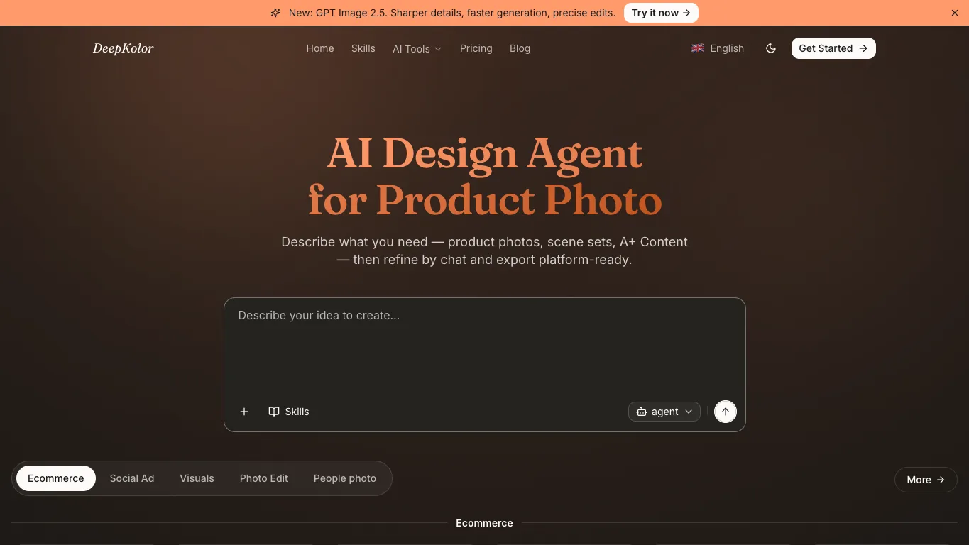Expand the AI Tools menu
Viewport: 969px width, 545px height.
point(417,49)
